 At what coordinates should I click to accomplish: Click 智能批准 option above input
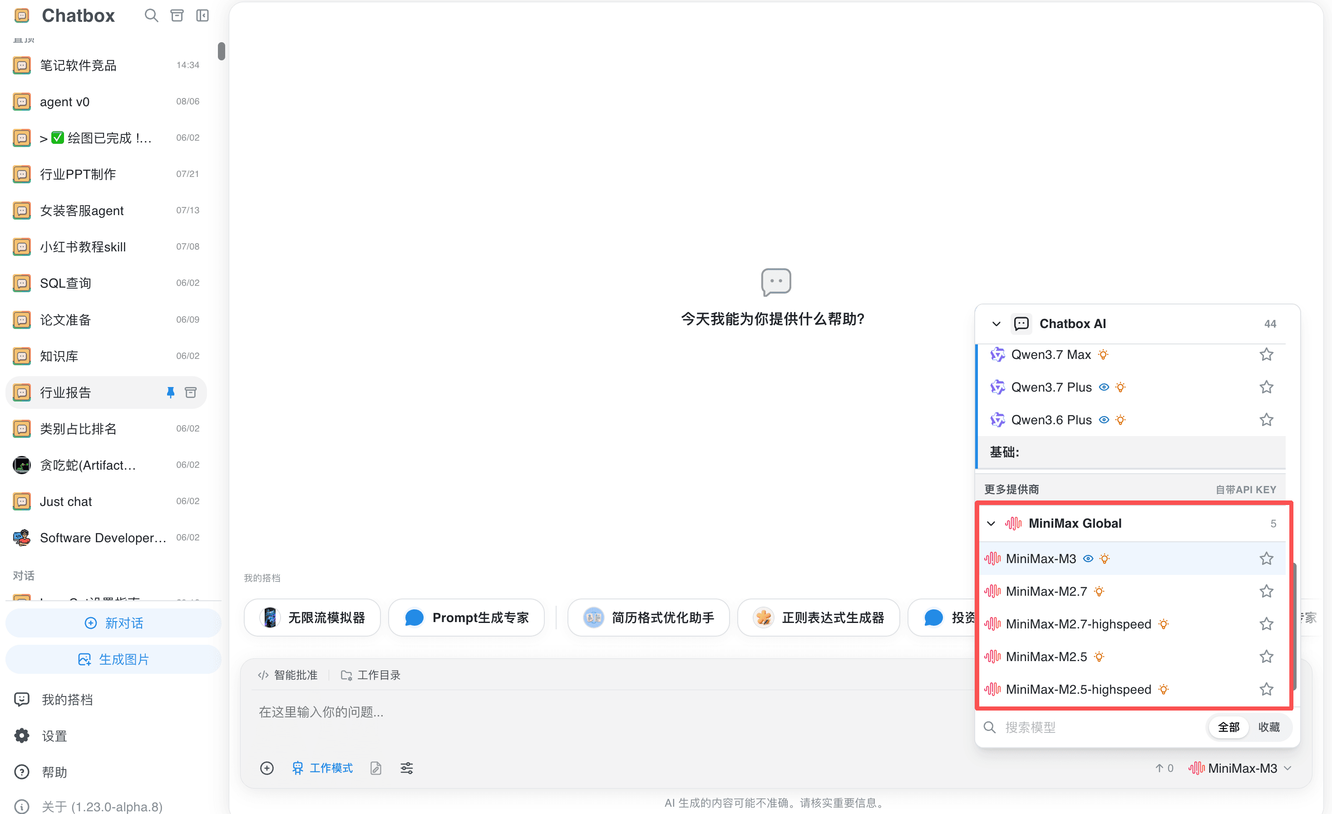(287, 675)
